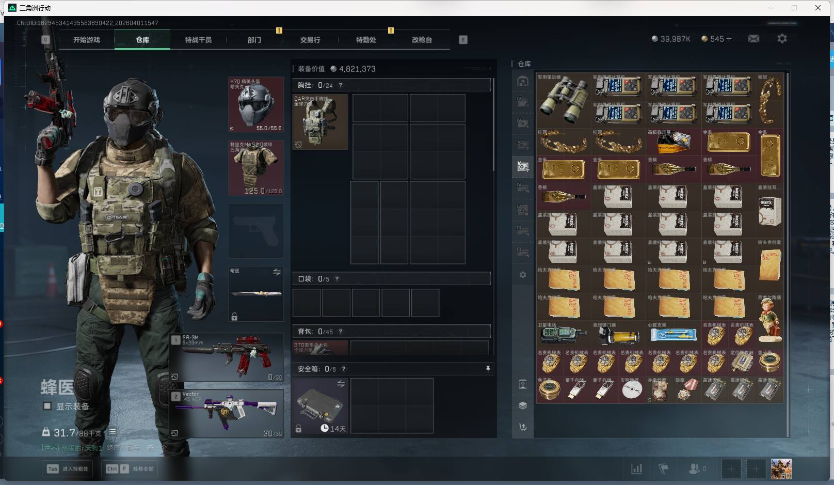This screenshot has height=485, width=834.
Task: Click the E key icon right of the tabs
Action: 463,40
